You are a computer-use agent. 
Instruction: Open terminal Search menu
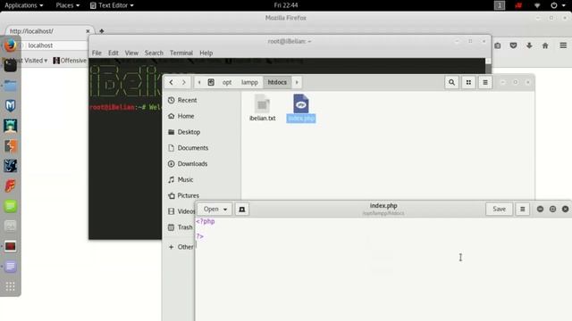[x=154, y=53]
